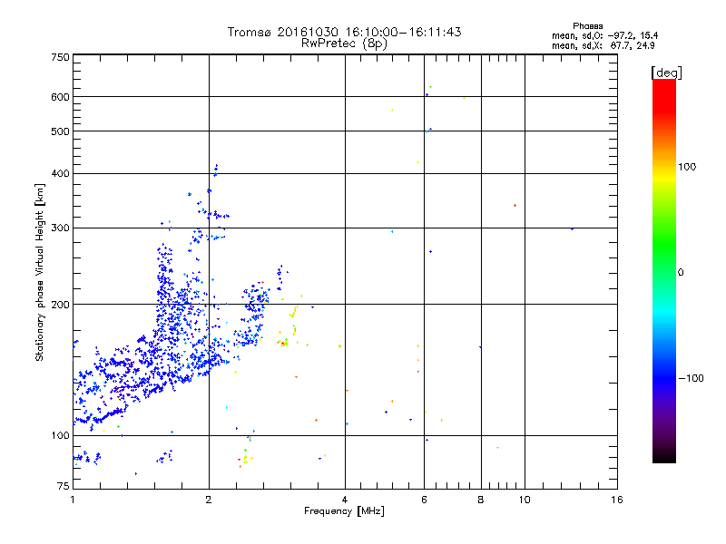Viewport: 726px width, 544px height.
Task: Click the y-axis tick label "300"
Action: [60, 228]
